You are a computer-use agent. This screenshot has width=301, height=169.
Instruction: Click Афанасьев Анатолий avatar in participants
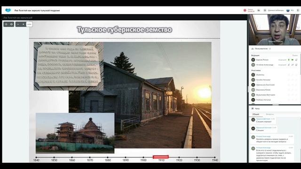(253, 84)
